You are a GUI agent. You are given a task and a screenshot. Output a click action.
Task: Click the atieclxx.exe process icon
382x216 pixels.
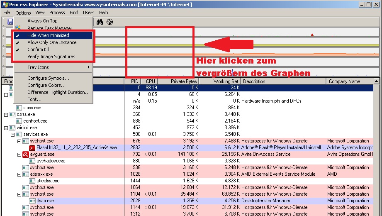[x=32, y=181]
